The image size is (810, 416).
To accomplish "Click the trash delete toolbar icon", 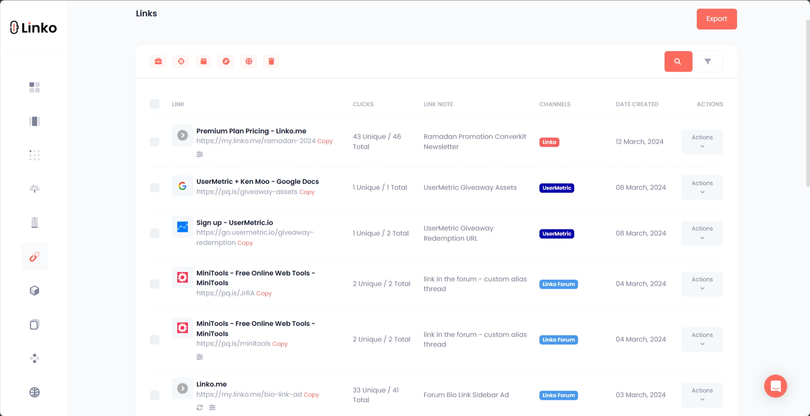I will coord(271,61).
